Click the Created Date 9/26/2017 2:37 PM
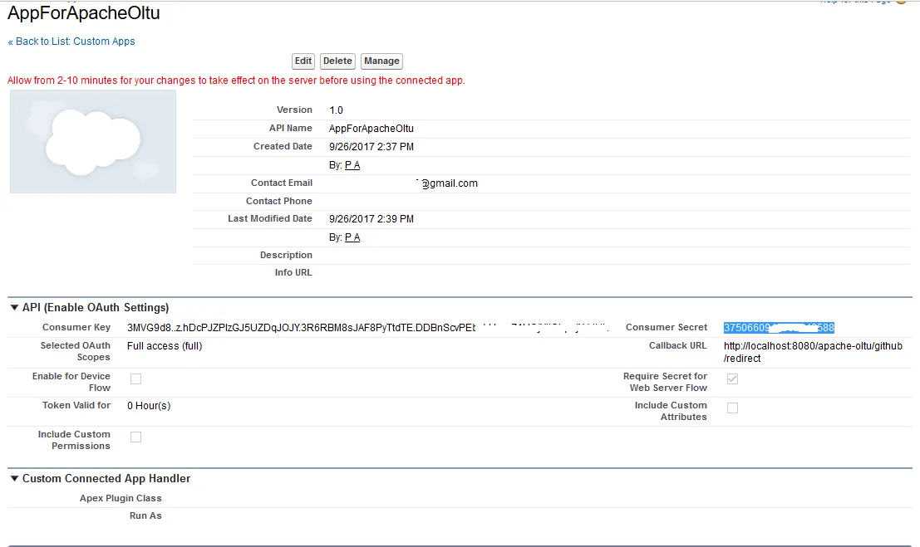920x547 pixels. click(x=371, y=147)
